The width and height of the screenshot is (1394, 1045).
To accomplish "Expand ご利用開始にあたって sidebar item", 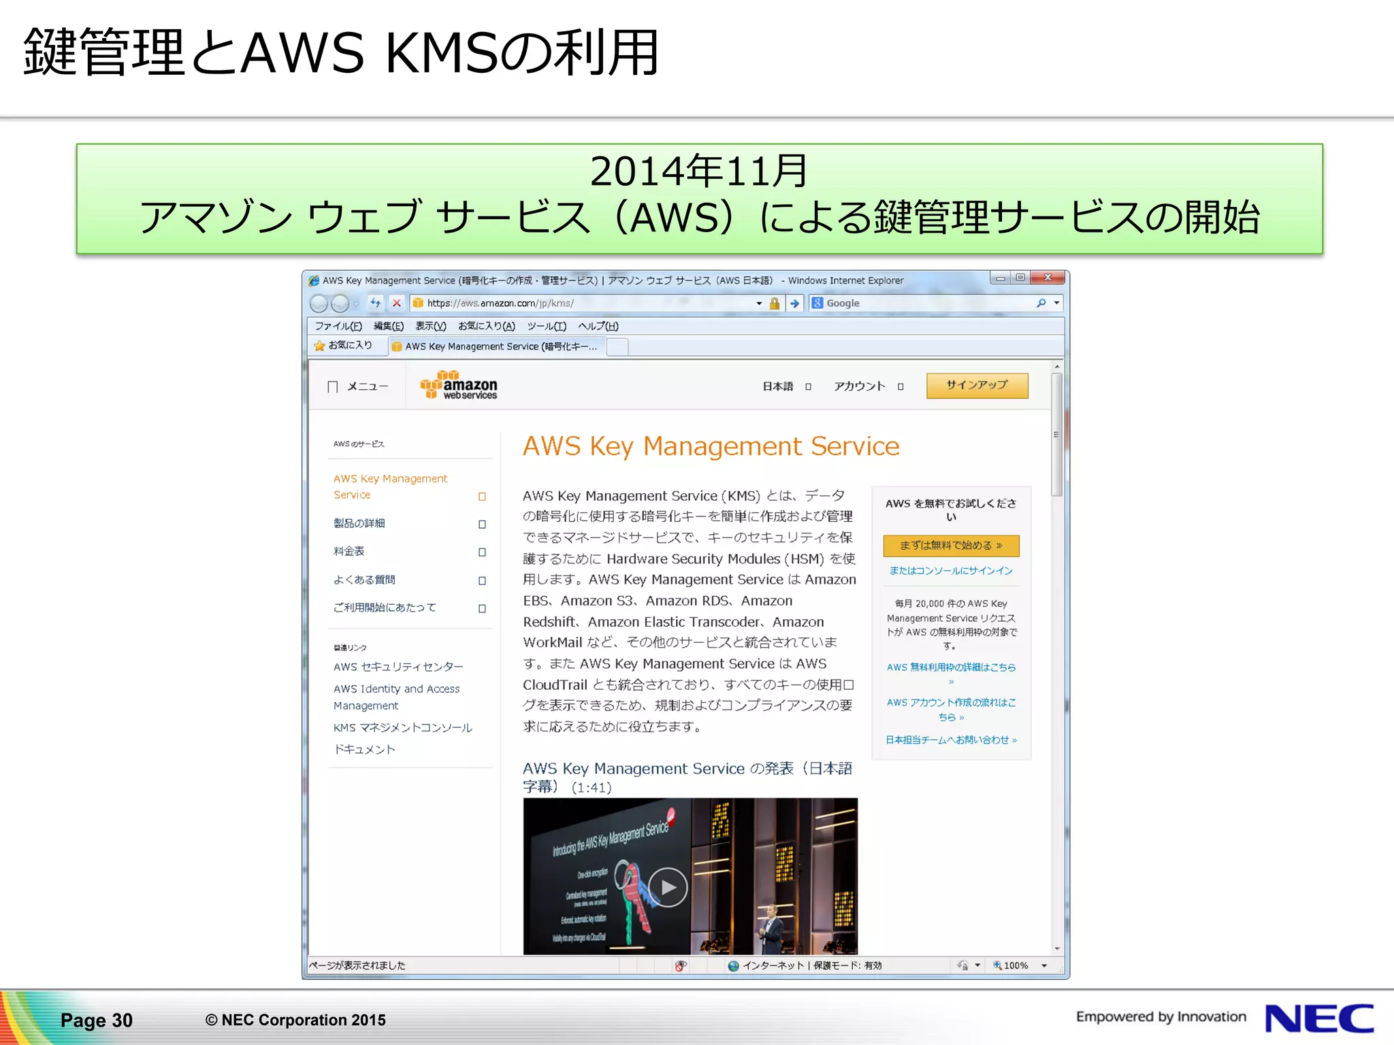I will click(482, 609).
